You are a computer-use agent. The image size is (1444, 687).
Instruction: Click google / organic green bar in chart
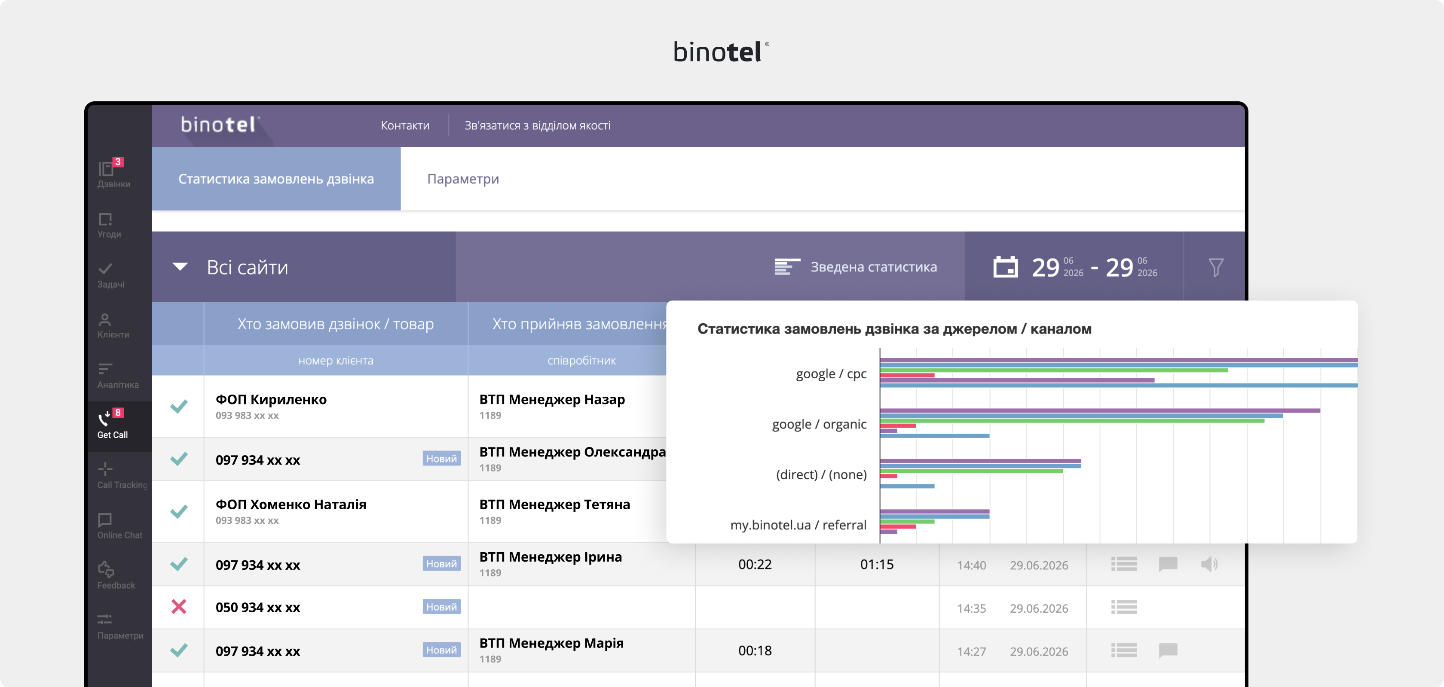click(1072, 420)
